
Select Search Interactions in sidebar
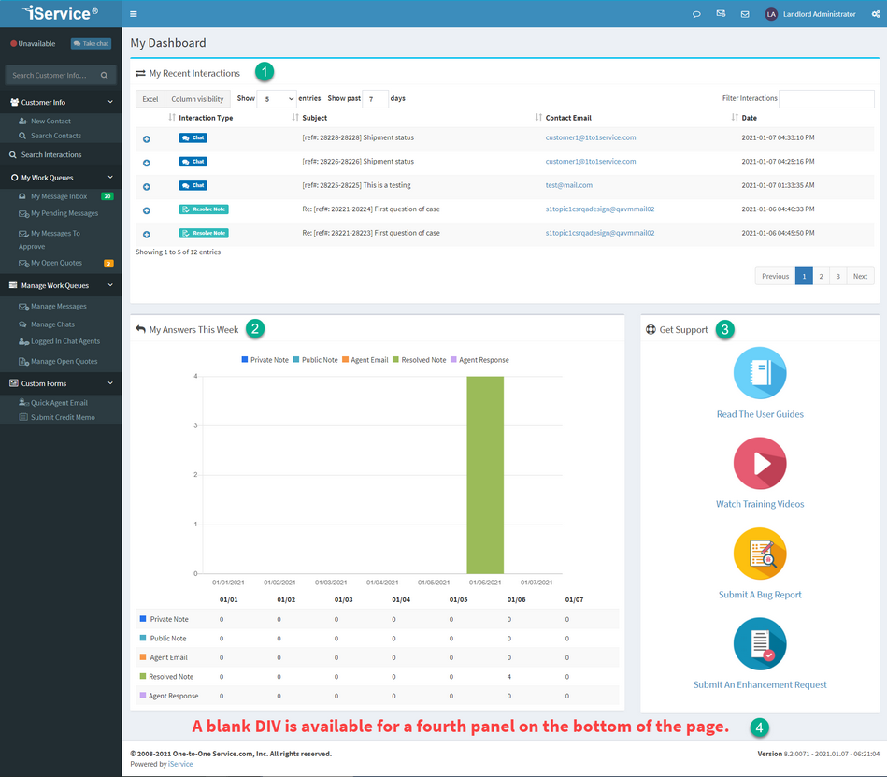coord(51,155)
